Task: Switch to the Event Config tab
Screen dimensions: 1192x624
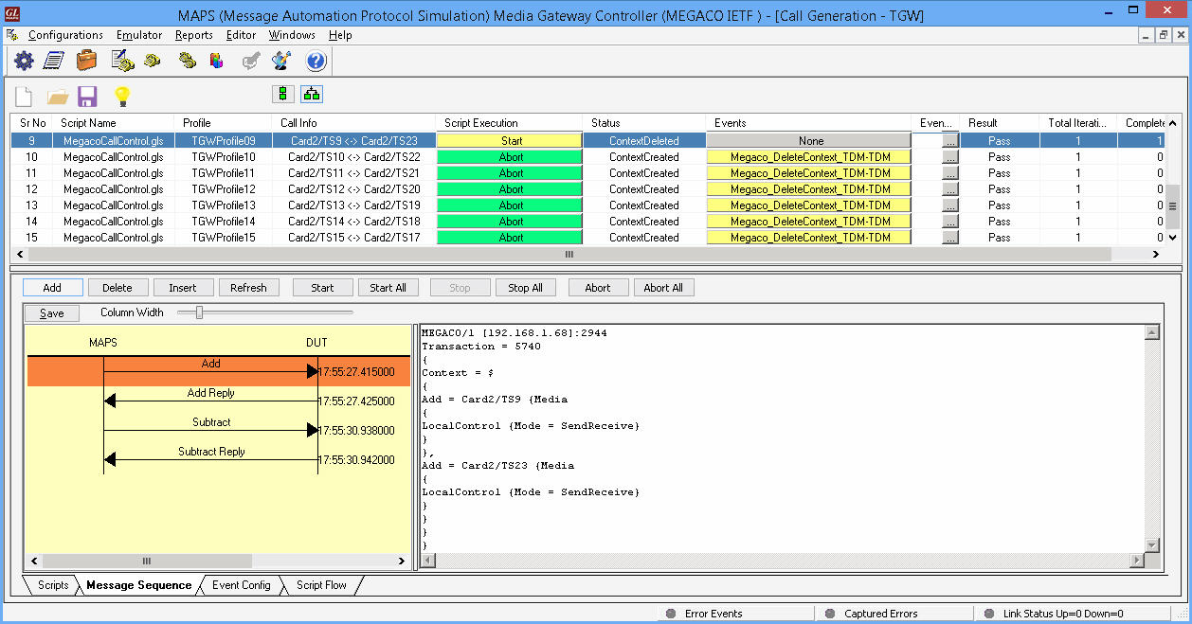Action: (241, 585)
